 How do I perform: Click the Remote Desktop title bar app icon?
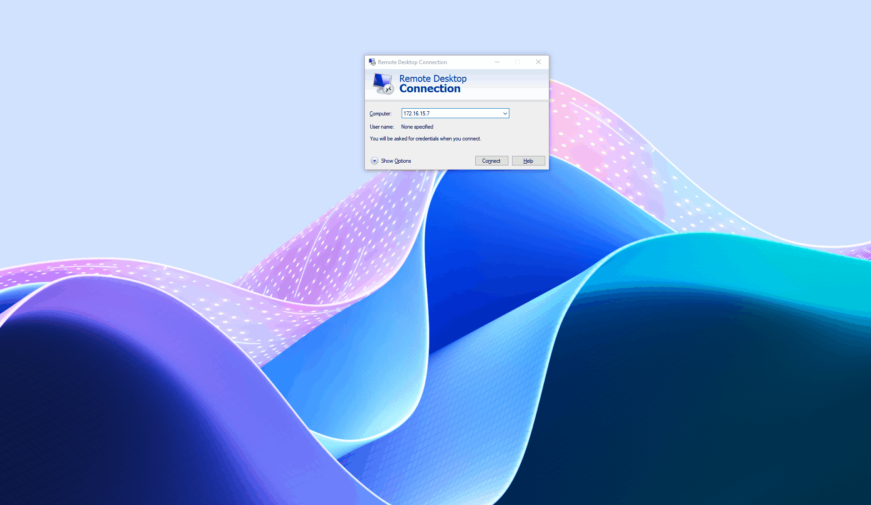[x=372, y=62]
